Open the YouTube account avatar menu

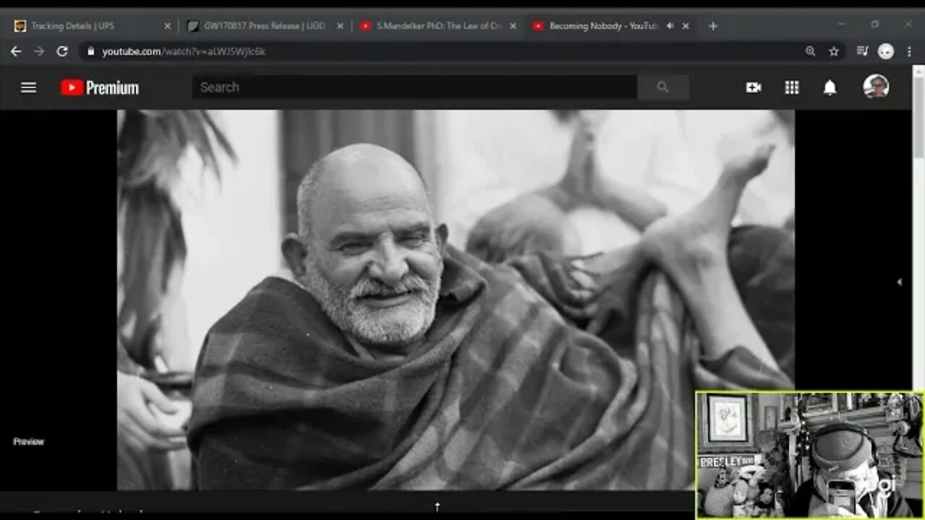coord(876,87)
